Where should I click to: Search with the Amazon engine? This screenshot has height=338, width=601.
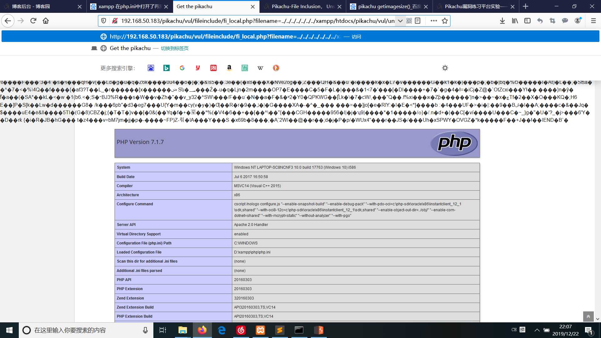point(229,68)
